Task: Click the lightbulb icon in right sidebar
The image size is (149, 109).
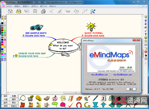Action: [x=146, y=17]
